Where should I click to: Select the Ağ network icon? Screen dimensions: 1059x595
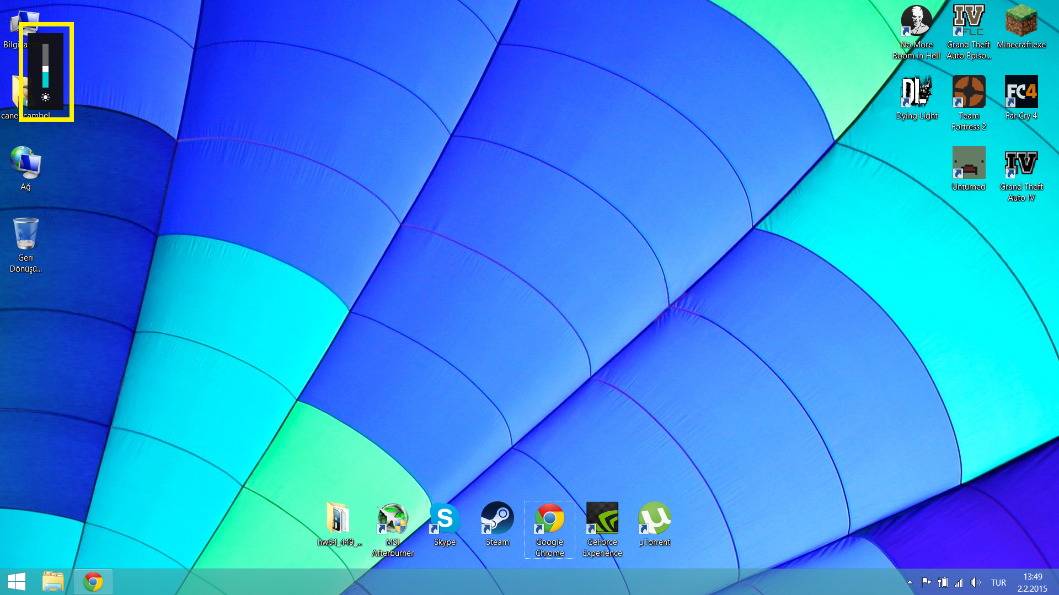25,169
